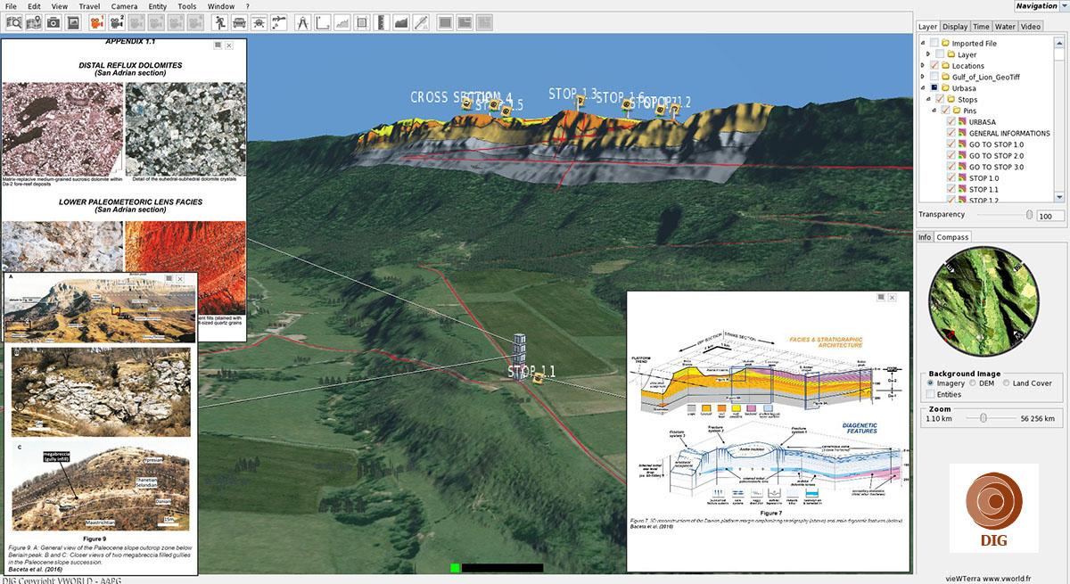Uncheck the Locations layer checkbox
The image size is (1070, 584).
[x=934, y=66]
